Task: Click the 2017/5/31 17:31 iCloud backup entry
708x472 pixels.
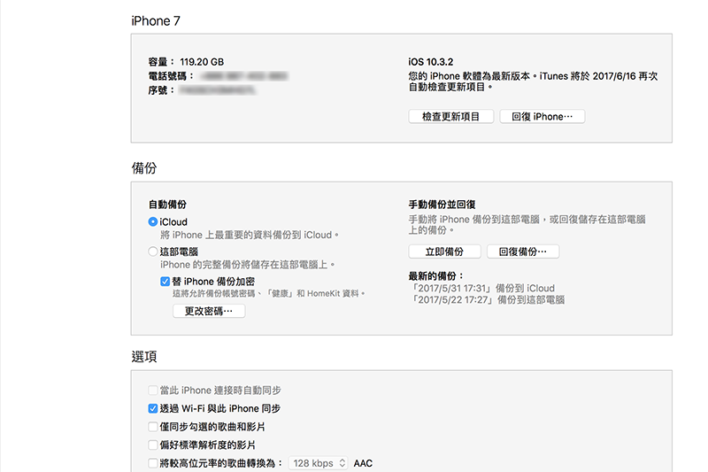Action: (x=481, y=288)
